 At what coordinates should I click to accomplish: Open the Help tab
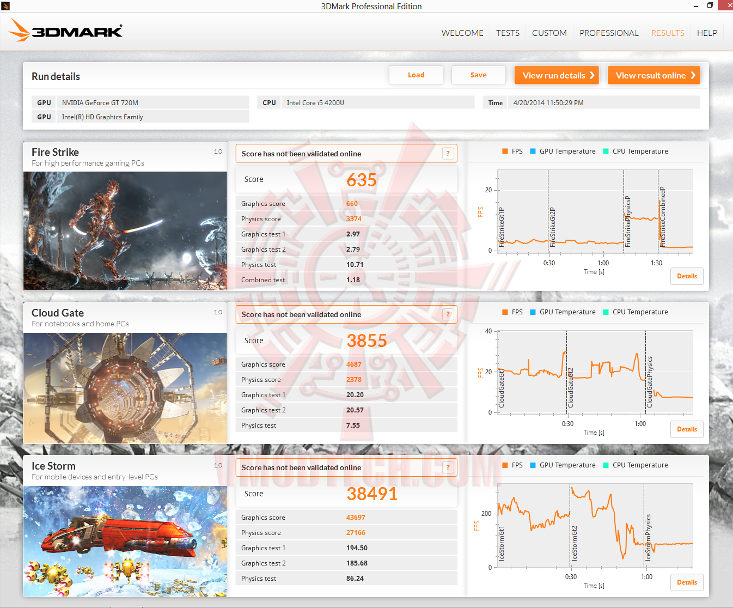(707, 33)
